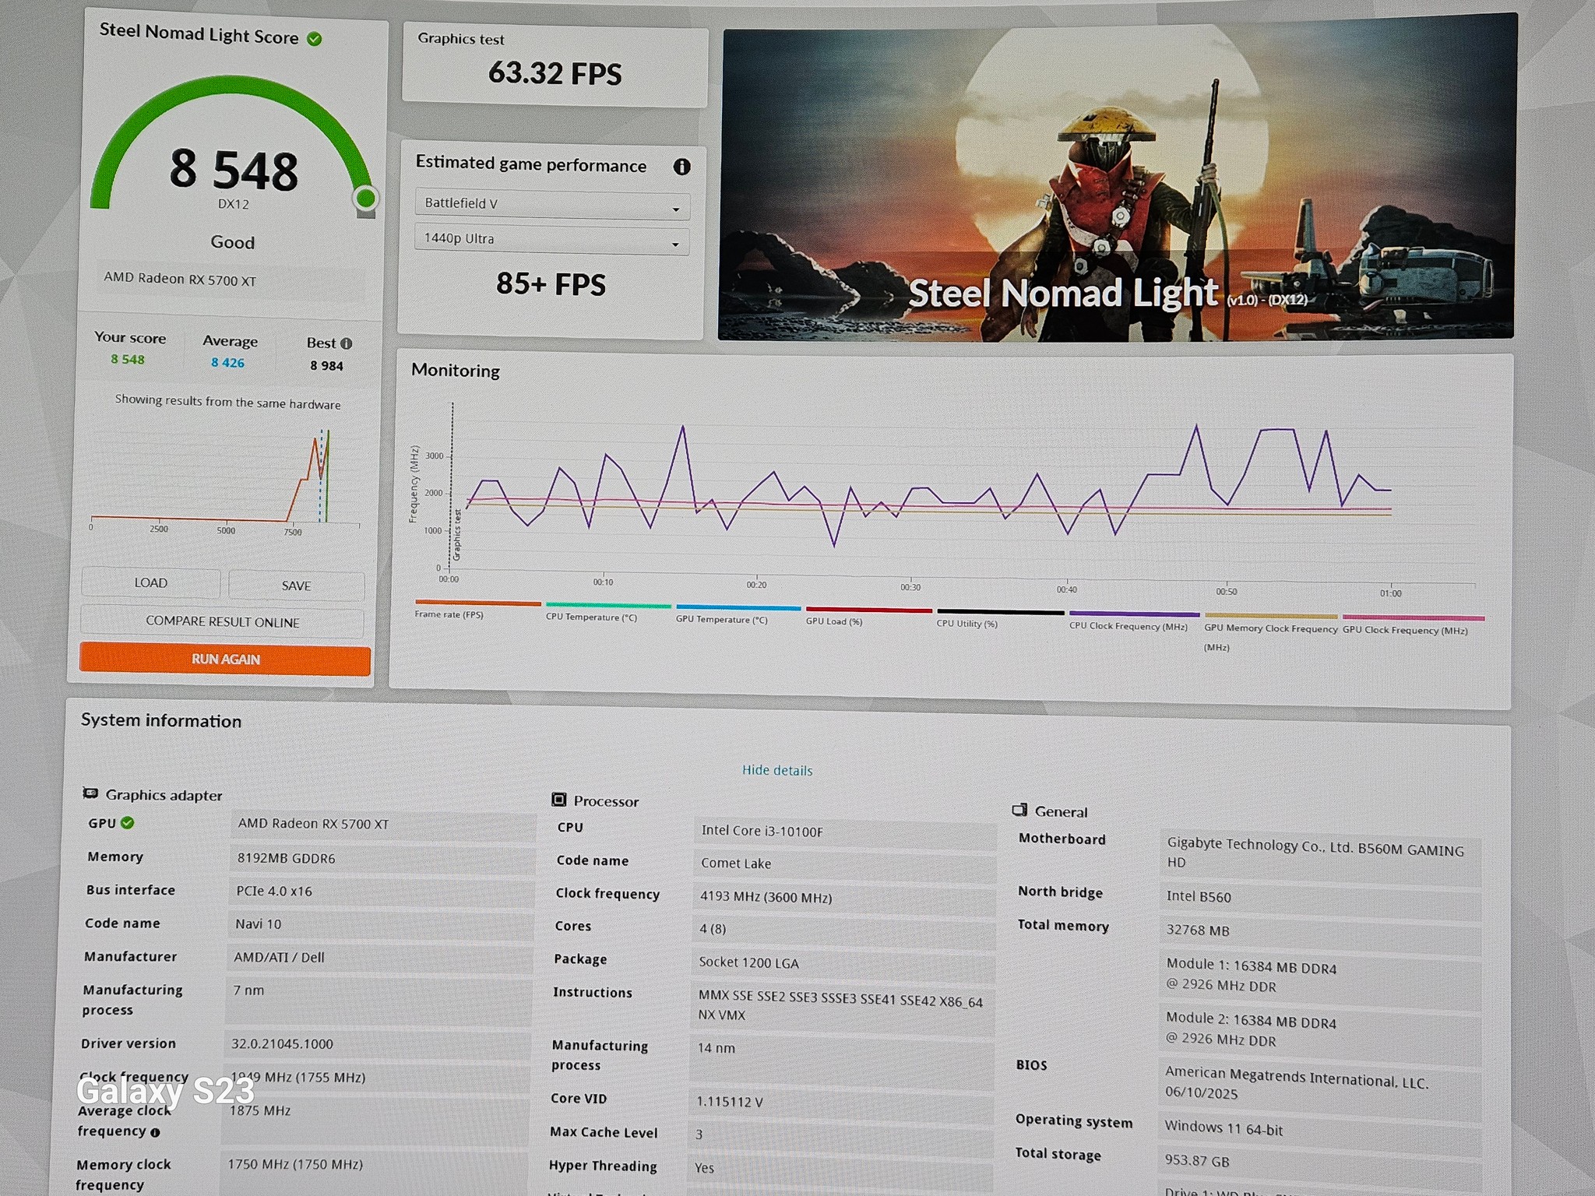Click the General section monitor icon
The image size is (1595, 1196).
(1019, 810)
